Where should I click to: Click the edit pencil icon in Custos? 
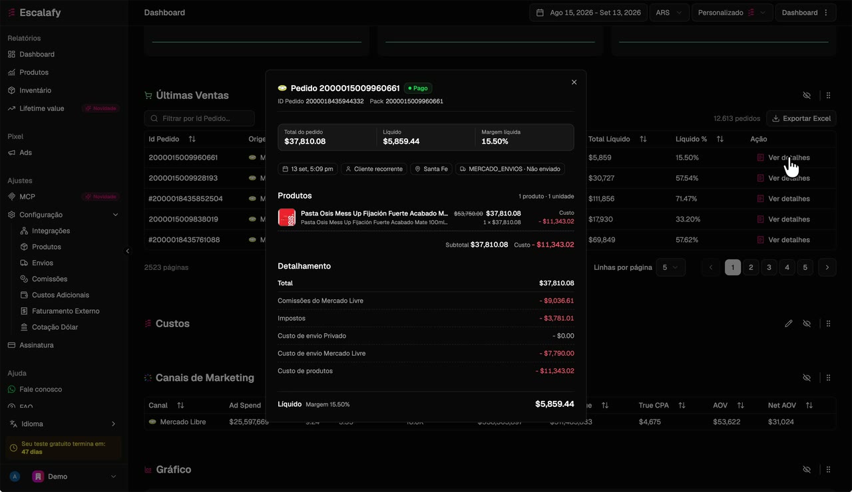pos(789,324)
